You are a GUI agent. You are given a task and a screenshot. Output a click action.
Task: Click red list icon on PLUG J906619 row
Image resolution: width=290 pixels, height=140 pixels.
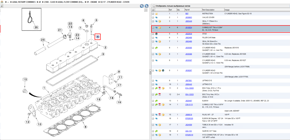coord(159,115)
